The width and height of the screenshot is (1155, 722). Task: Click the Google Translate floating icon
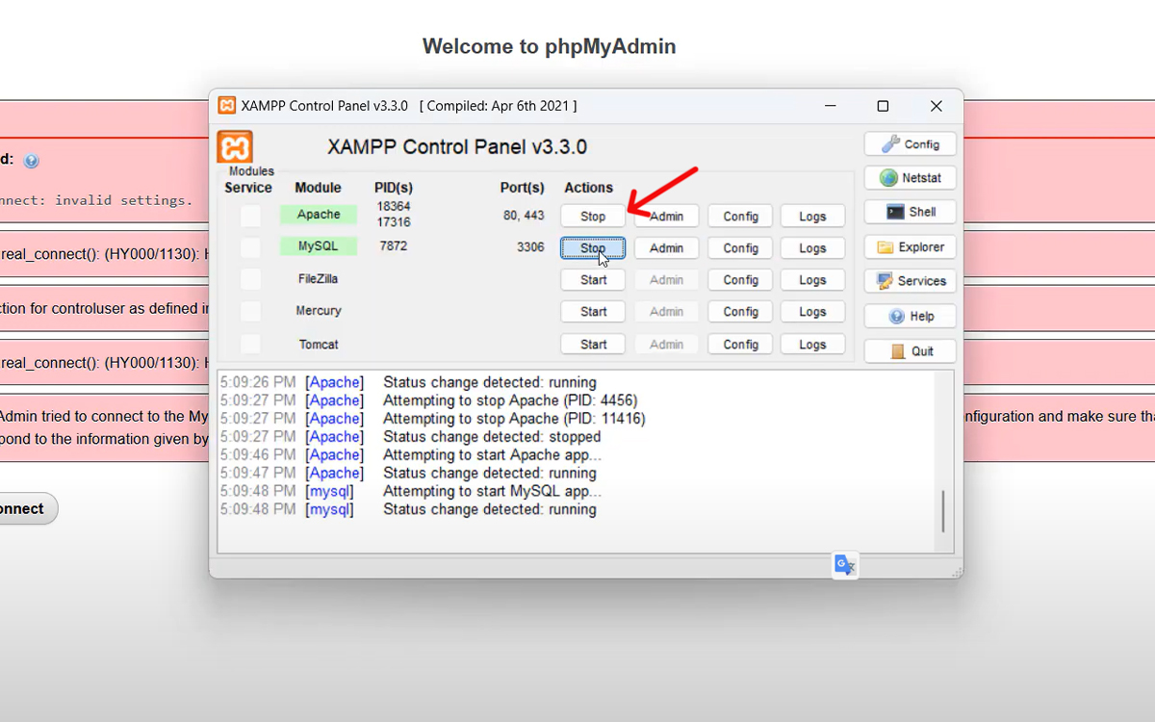tap(845, 565)
